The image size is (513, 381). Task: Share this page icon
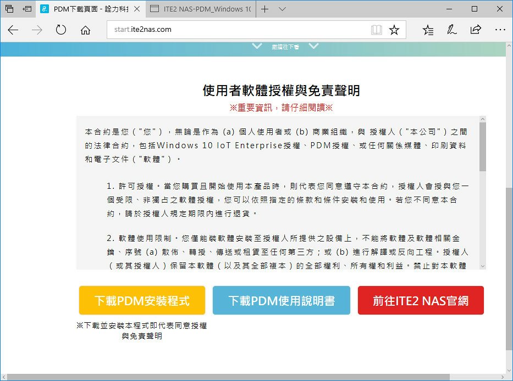click(476, 30)
